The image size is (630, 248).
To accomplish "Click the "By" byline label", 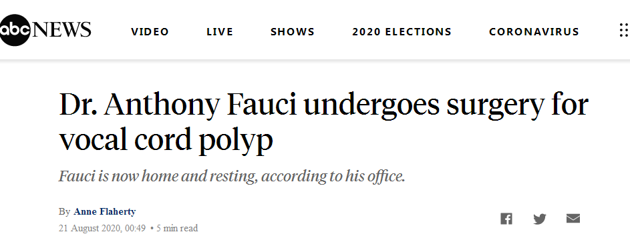I will tap(64, 211).
